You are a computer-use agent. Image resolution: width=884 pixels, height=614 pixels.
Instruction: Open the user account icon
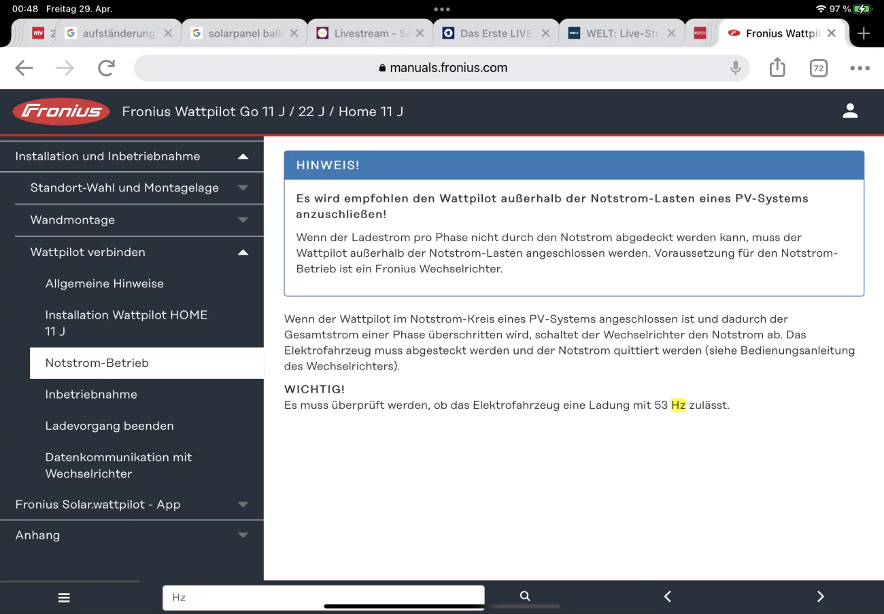(x=850, y=111)
